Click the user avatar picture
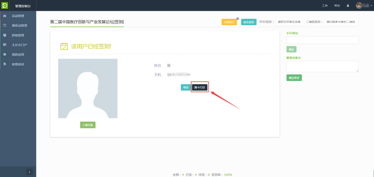Viewport: 374px width, 177px height. [359, 6]
